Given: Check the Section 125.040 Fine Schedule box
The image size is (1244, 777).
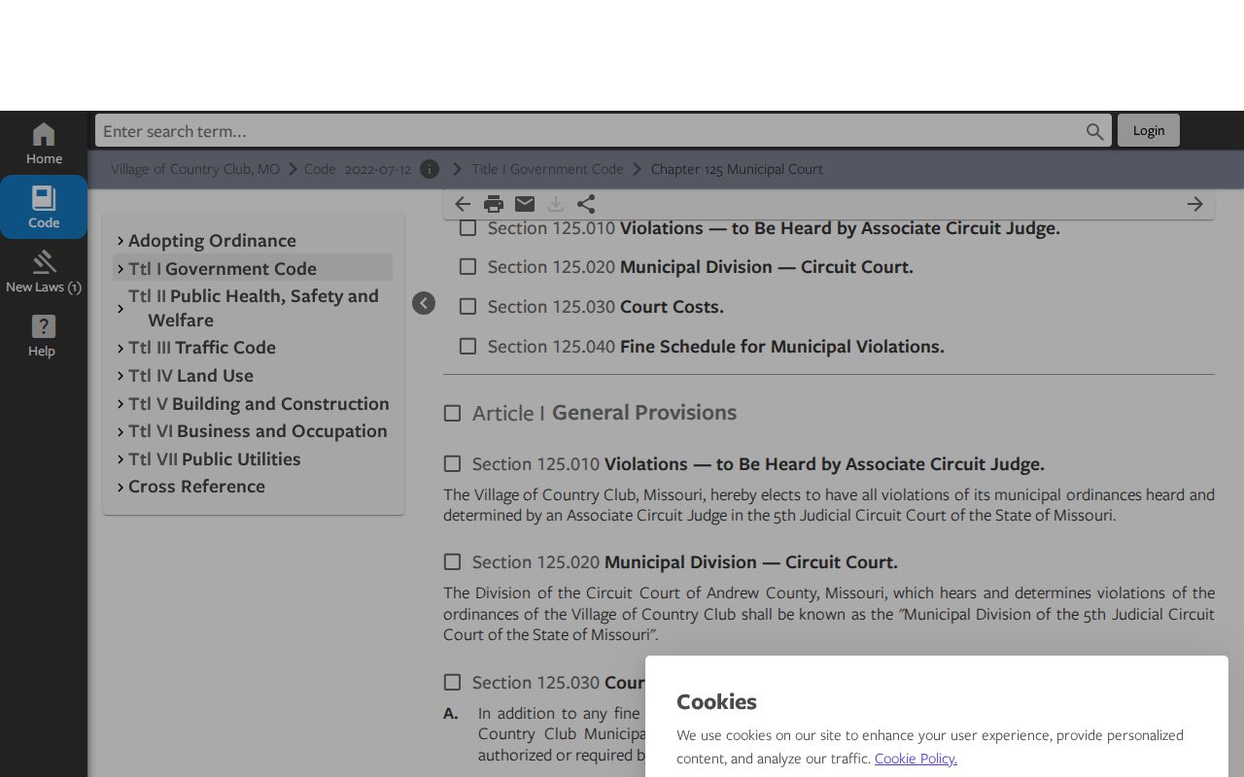Looking at the screenshot, I should (x=467, y=346).
